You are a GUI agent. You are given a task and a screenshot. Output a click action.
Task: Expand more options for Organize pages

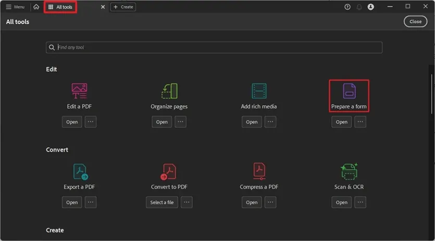click(181, 122)
